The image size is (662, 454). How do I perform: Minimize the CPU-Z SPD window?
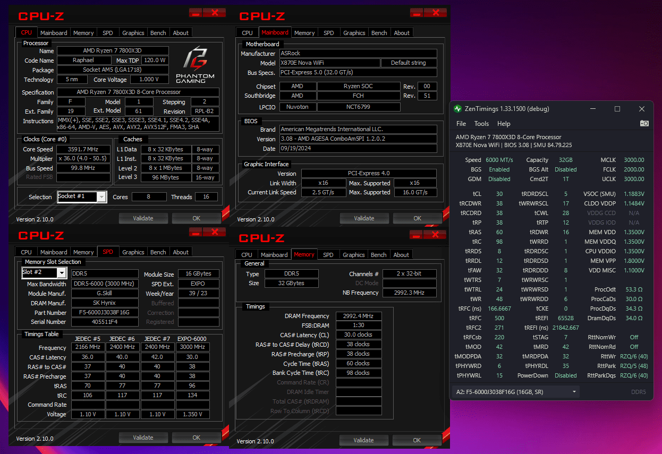coord(196,232)
